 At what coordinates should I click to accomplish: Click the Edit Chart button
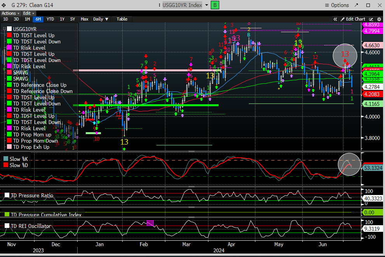coord(353,19)
